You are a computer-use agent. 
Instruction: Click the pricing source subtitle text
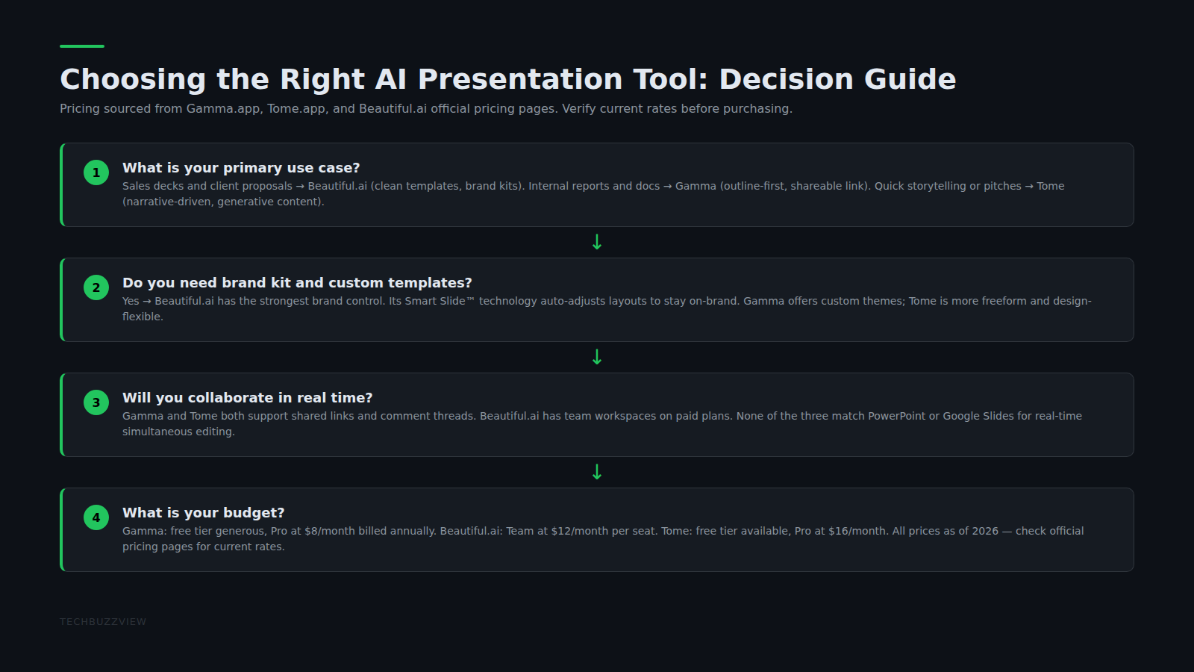[426, 109]
